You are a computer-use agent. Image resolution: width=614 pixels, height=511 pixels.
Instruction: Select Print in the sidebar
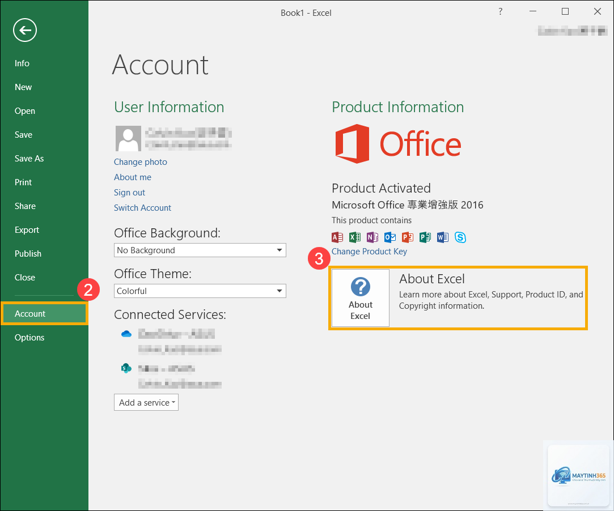click(x=23, y=182)
